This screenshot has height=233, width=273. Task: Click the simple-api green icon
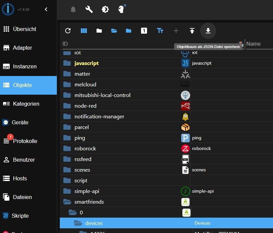point(185,191)
